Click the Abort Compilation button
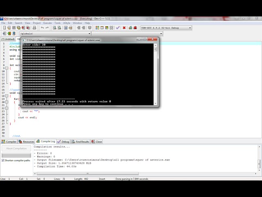The height and width of the screenshot is (197, 262). 16,149
